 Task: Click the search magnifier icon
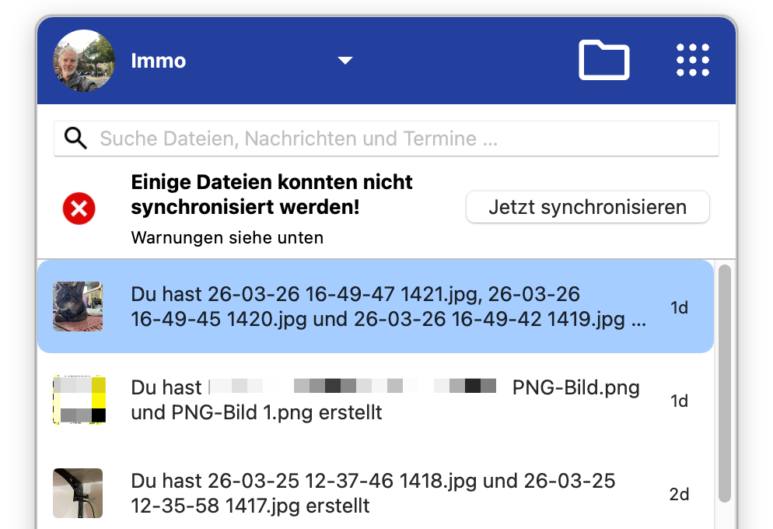tap(75, 138)
